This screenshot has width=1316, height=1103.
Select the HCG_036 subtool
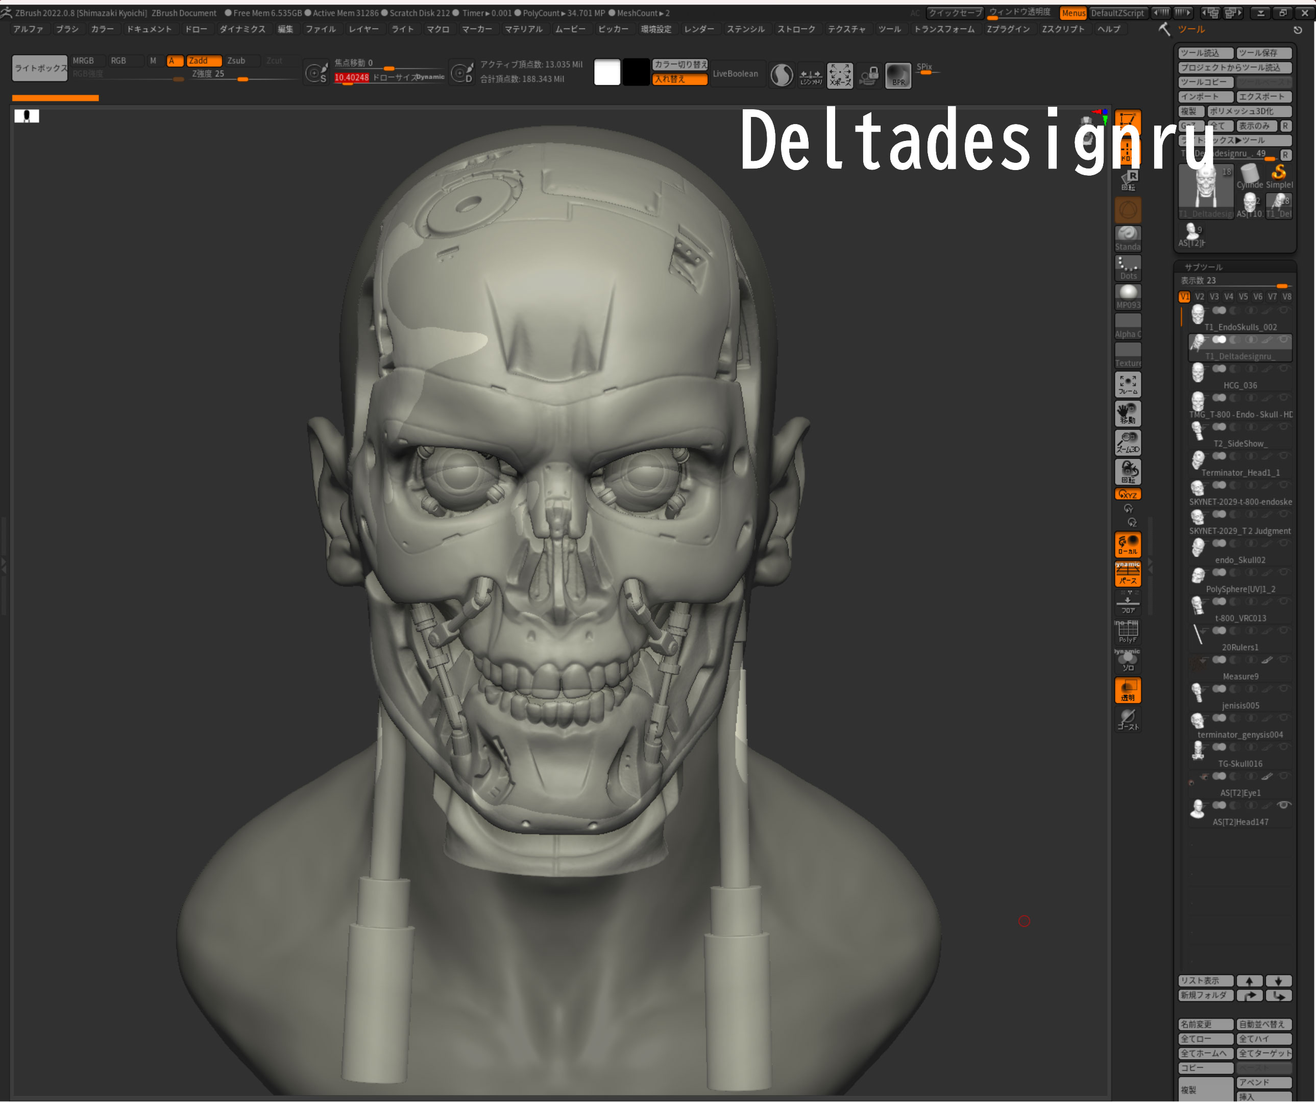[x=1239, y=378]
